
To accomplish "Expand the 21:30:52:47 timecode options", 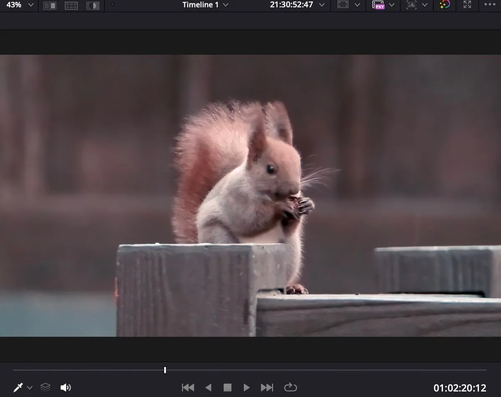I will pos(321,5).
